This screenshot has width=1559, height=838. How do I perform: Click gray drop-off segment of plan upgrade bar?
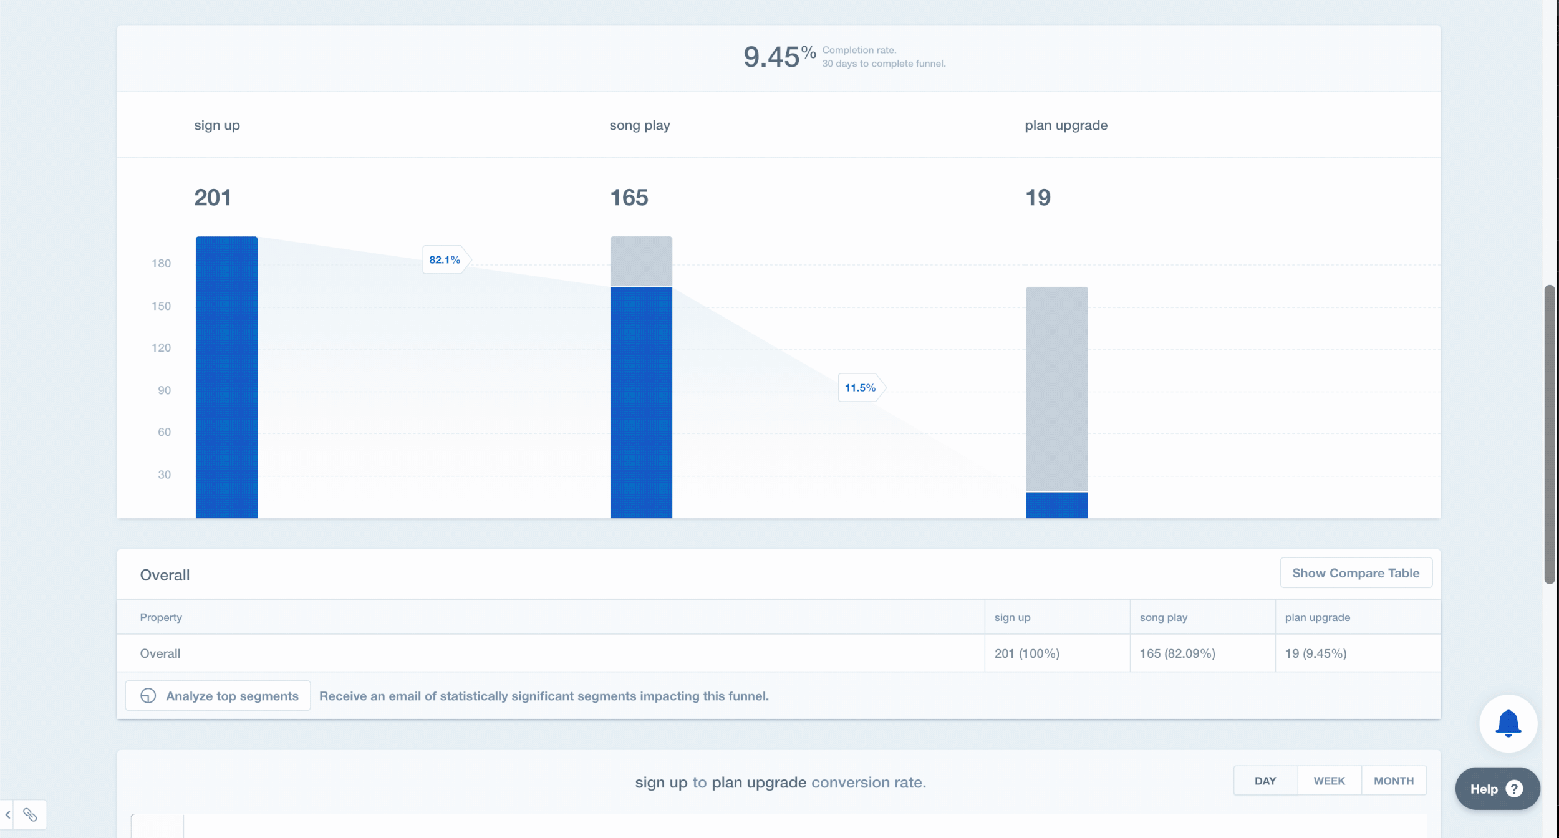pyautogui.click(x=1056, y=389)
